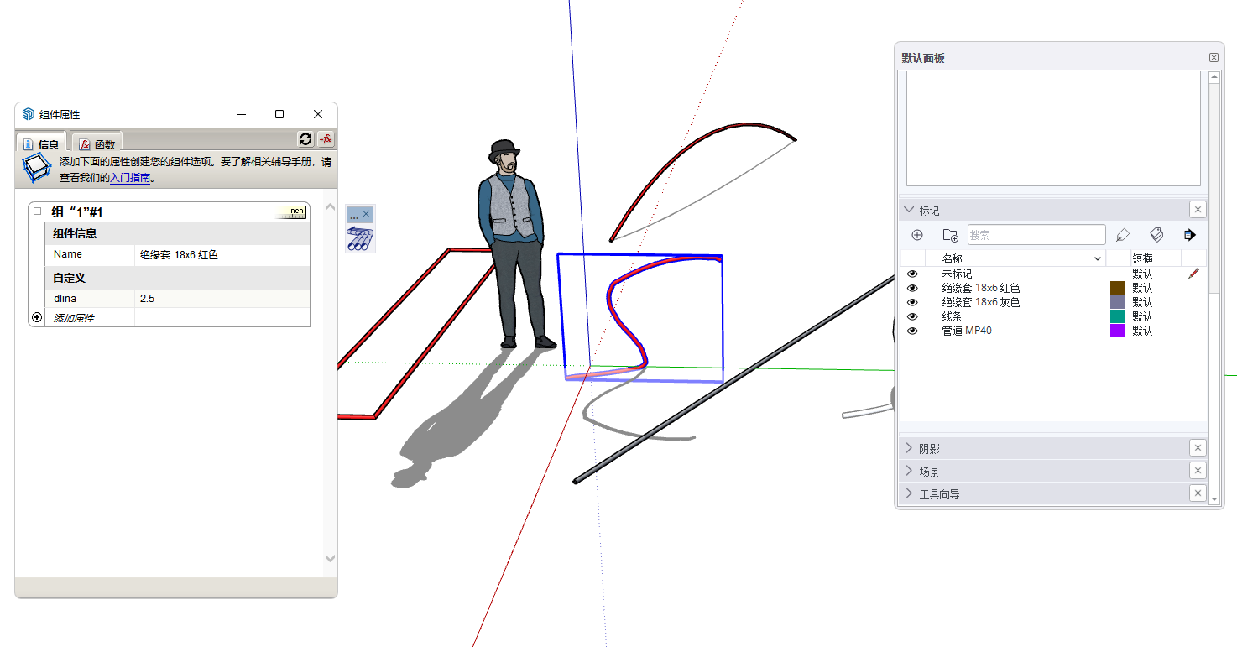Switch to the 函数 tab
This screenshot has width=1237, height=647.
pyautogui.click(x=97, y=144)
